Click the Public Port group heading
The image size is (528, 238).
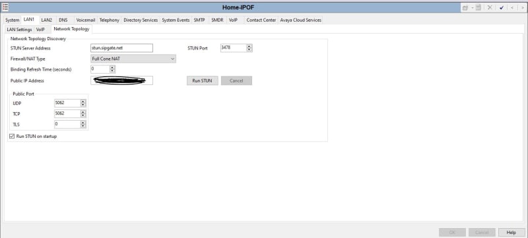(24, 94)
